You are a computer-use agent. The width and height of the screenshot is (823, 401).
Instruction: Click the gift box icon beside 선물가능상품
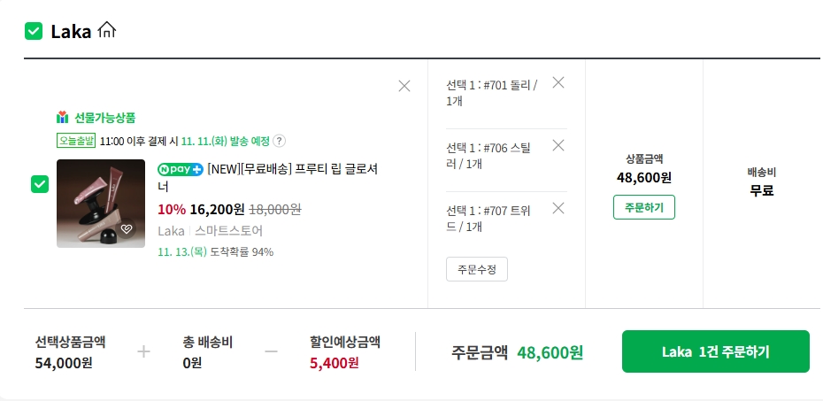(62, 117)
